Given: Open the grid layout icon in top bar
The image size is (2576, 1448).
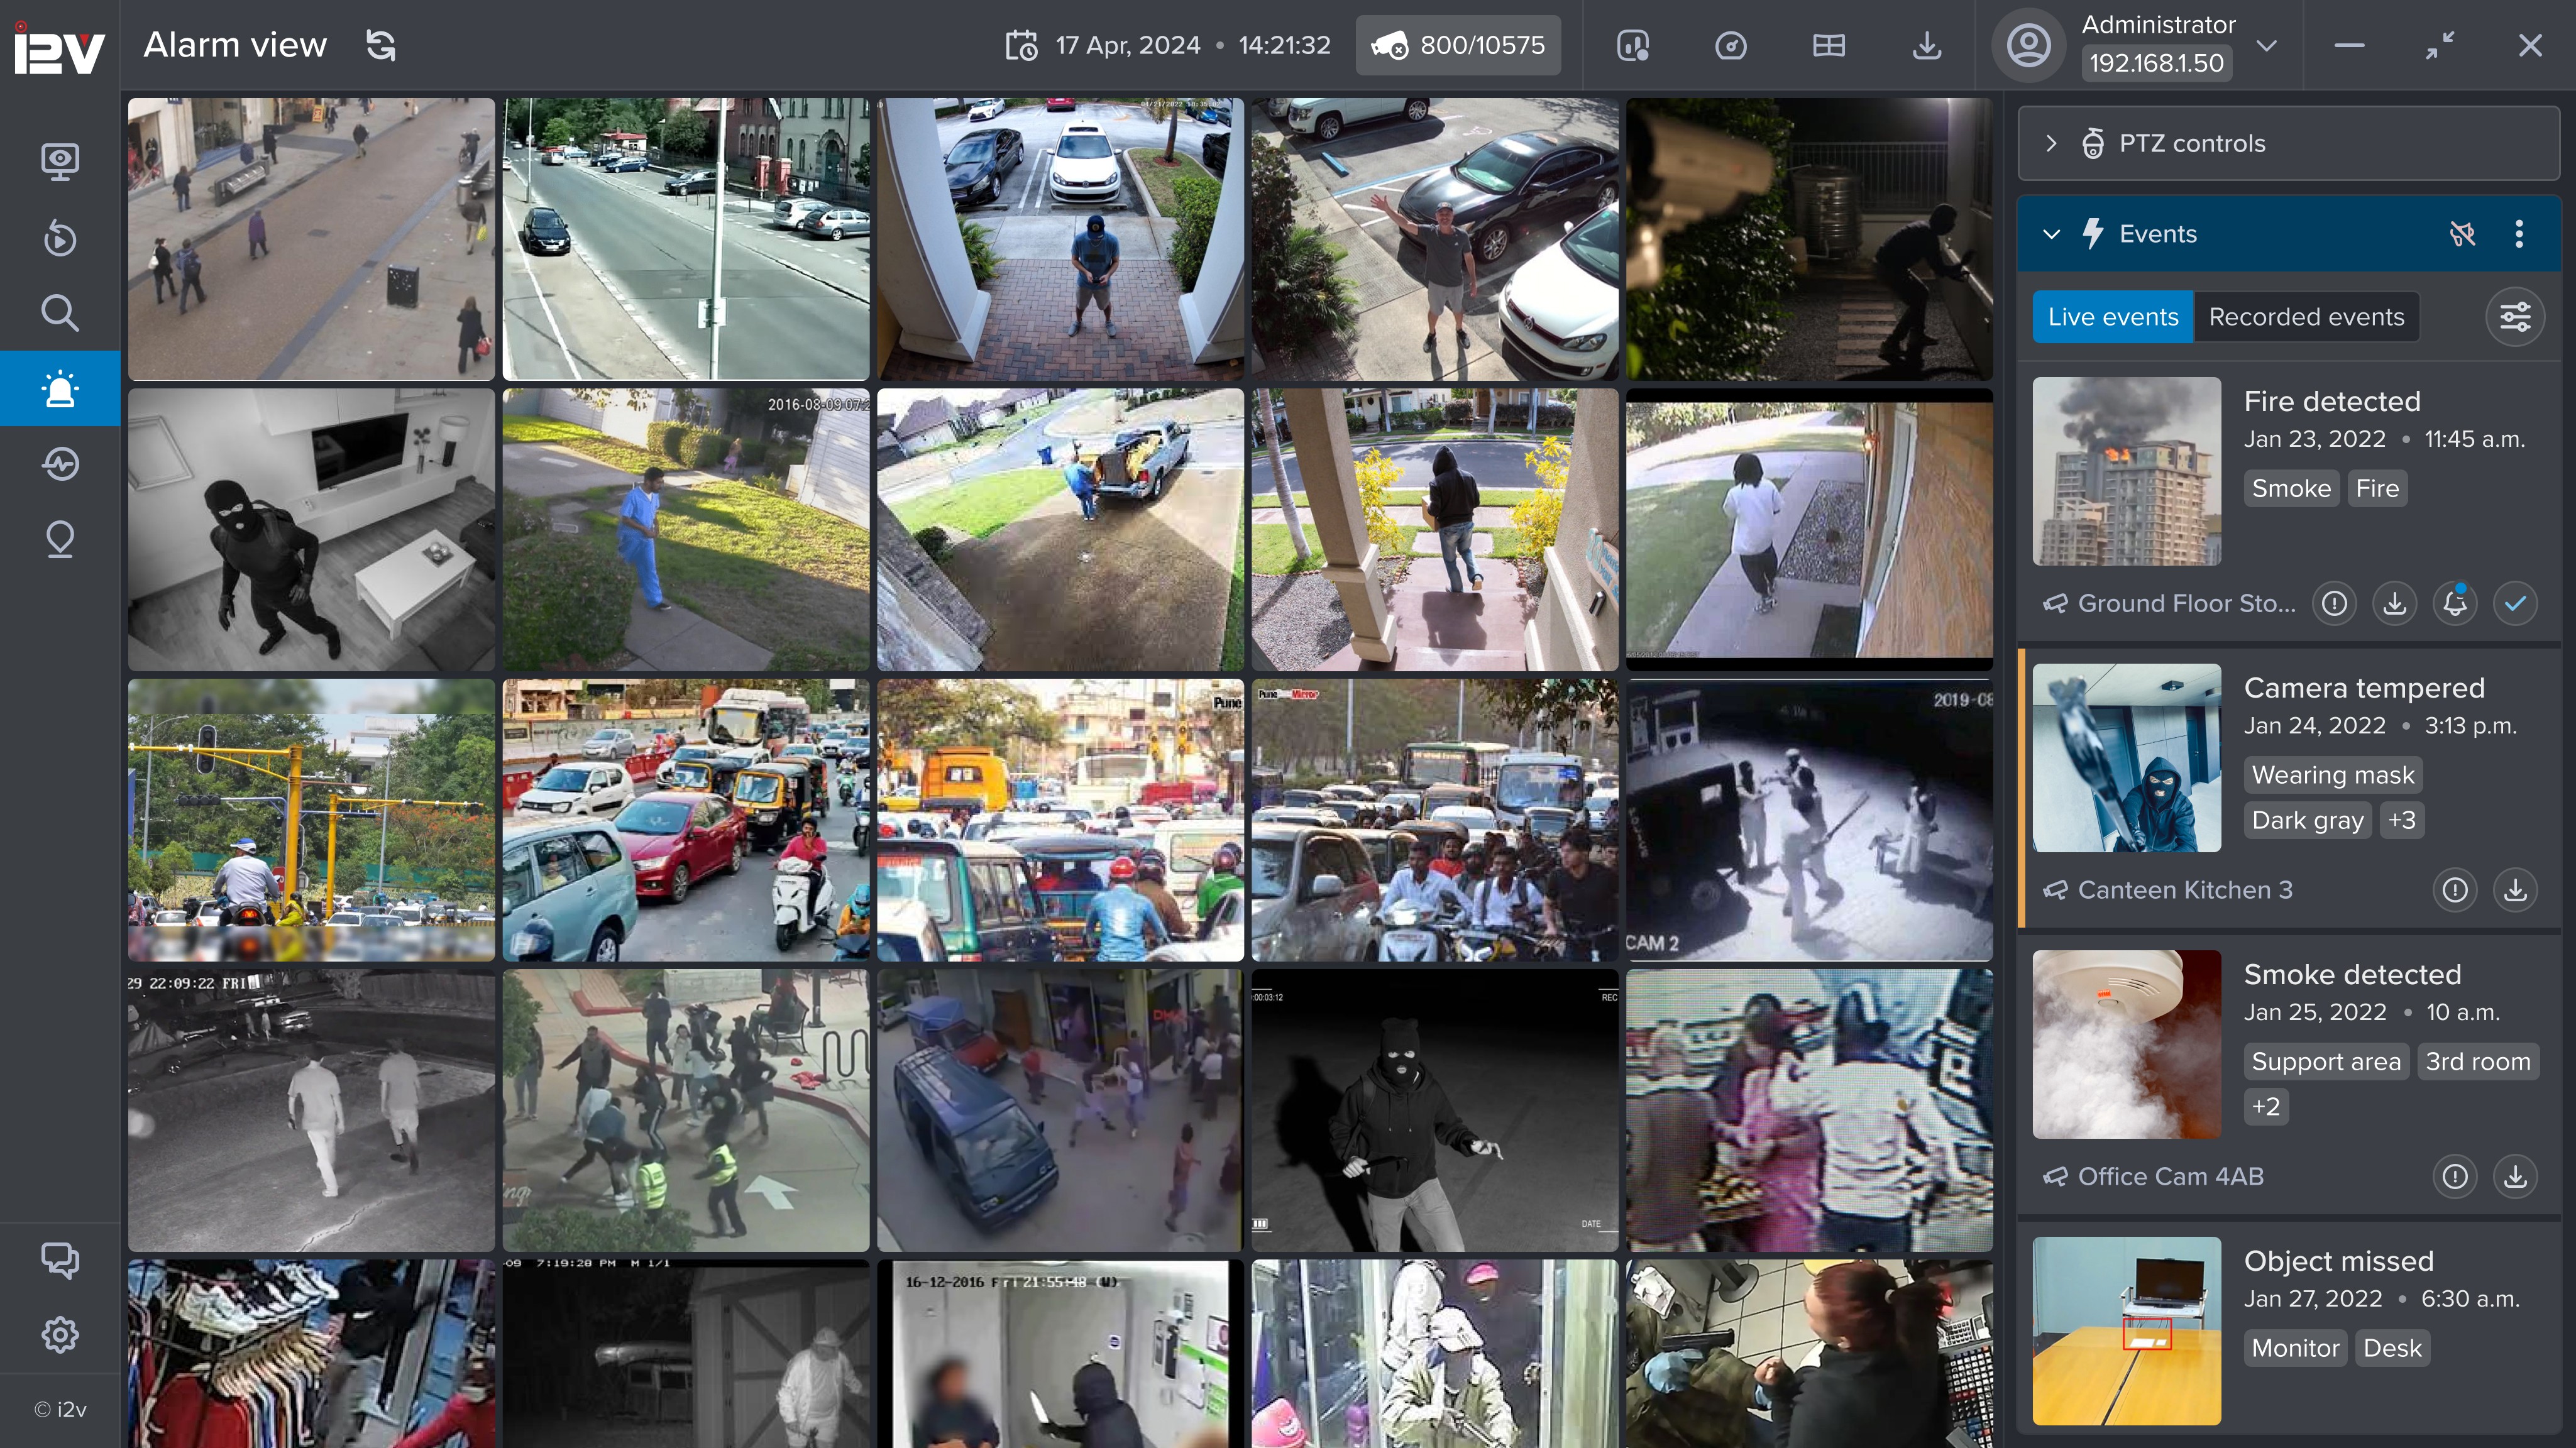Looking at the screenshot, I should 1829,45.
